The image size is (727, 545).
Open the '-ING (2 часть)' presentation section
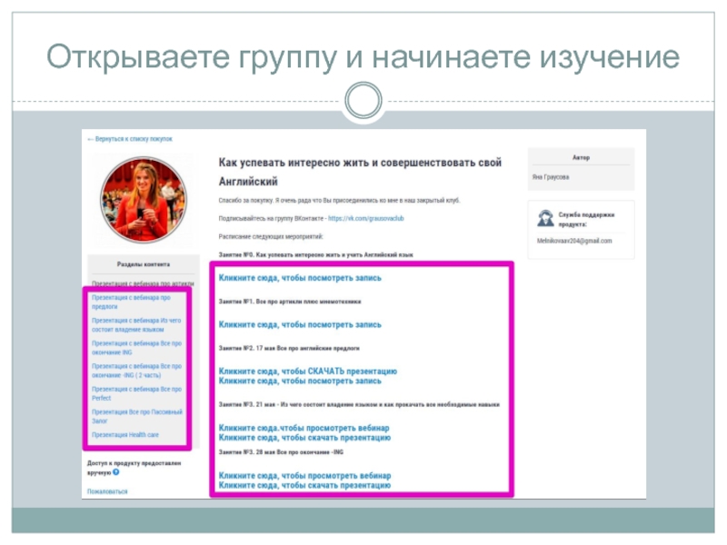[136, 371]
